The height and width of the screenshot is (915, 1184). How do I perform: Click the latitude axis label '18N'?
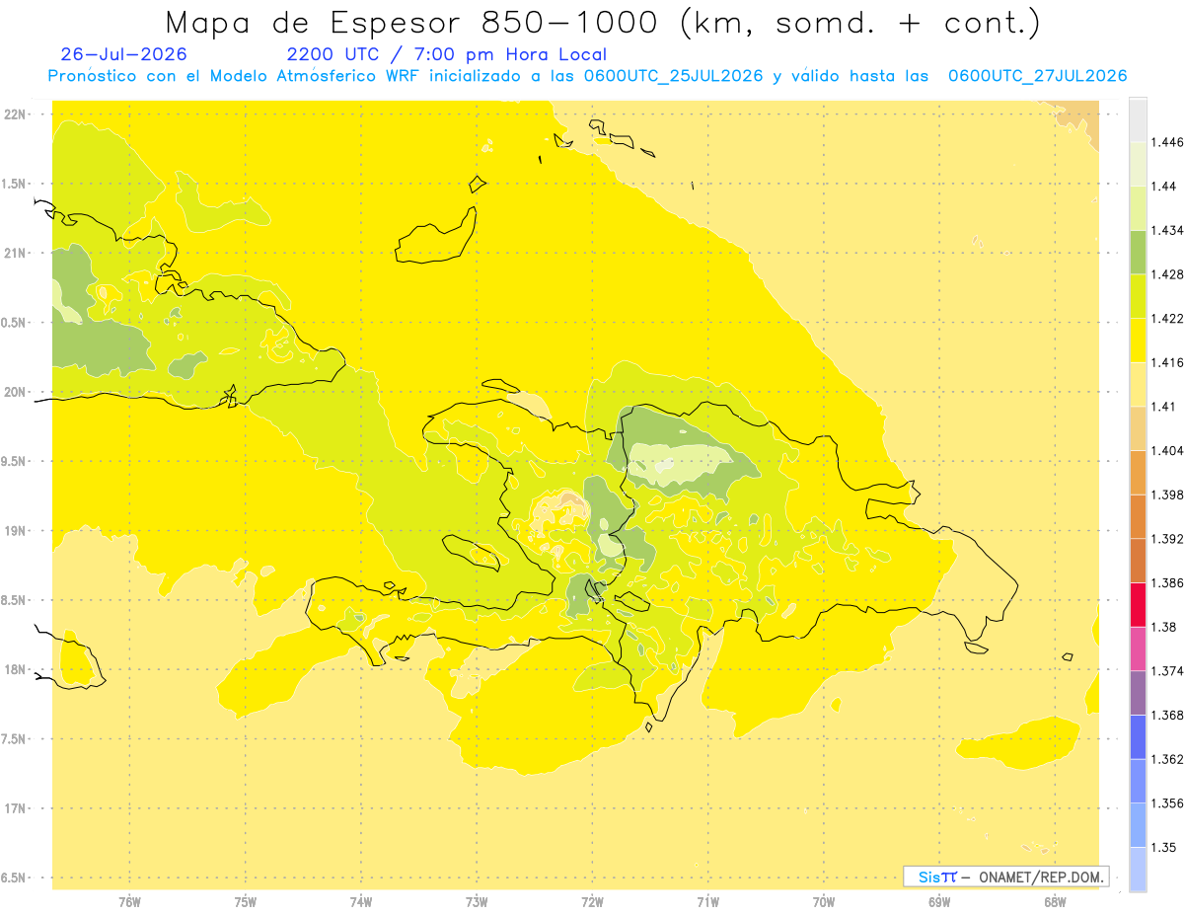point(16,670)
